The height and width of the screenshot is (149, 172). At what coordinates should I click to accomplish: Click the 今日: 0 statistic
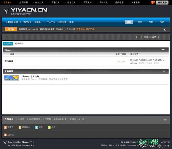click(x=139, y=37)
